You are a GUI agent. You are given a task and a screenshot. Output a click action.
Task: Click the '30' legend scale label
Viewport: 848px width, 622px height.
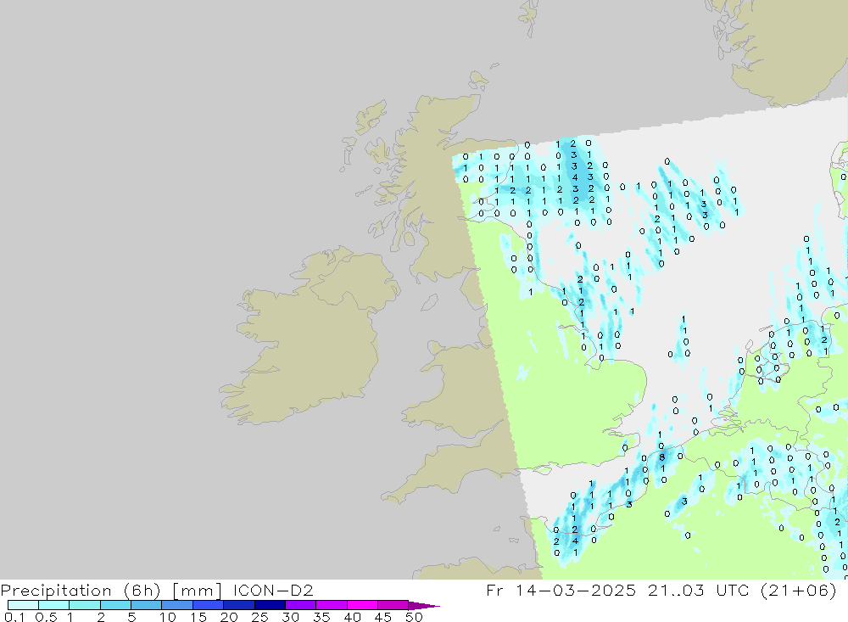pos(291,617)
